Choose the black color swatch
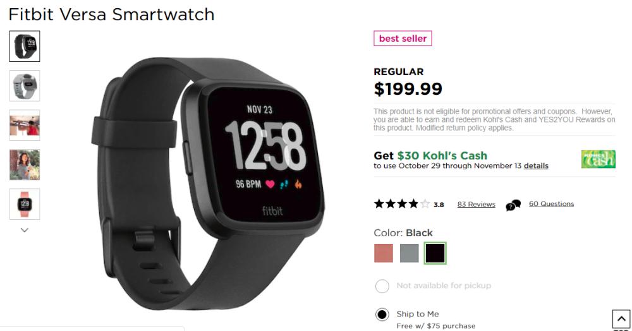 [x=435, y=253]
